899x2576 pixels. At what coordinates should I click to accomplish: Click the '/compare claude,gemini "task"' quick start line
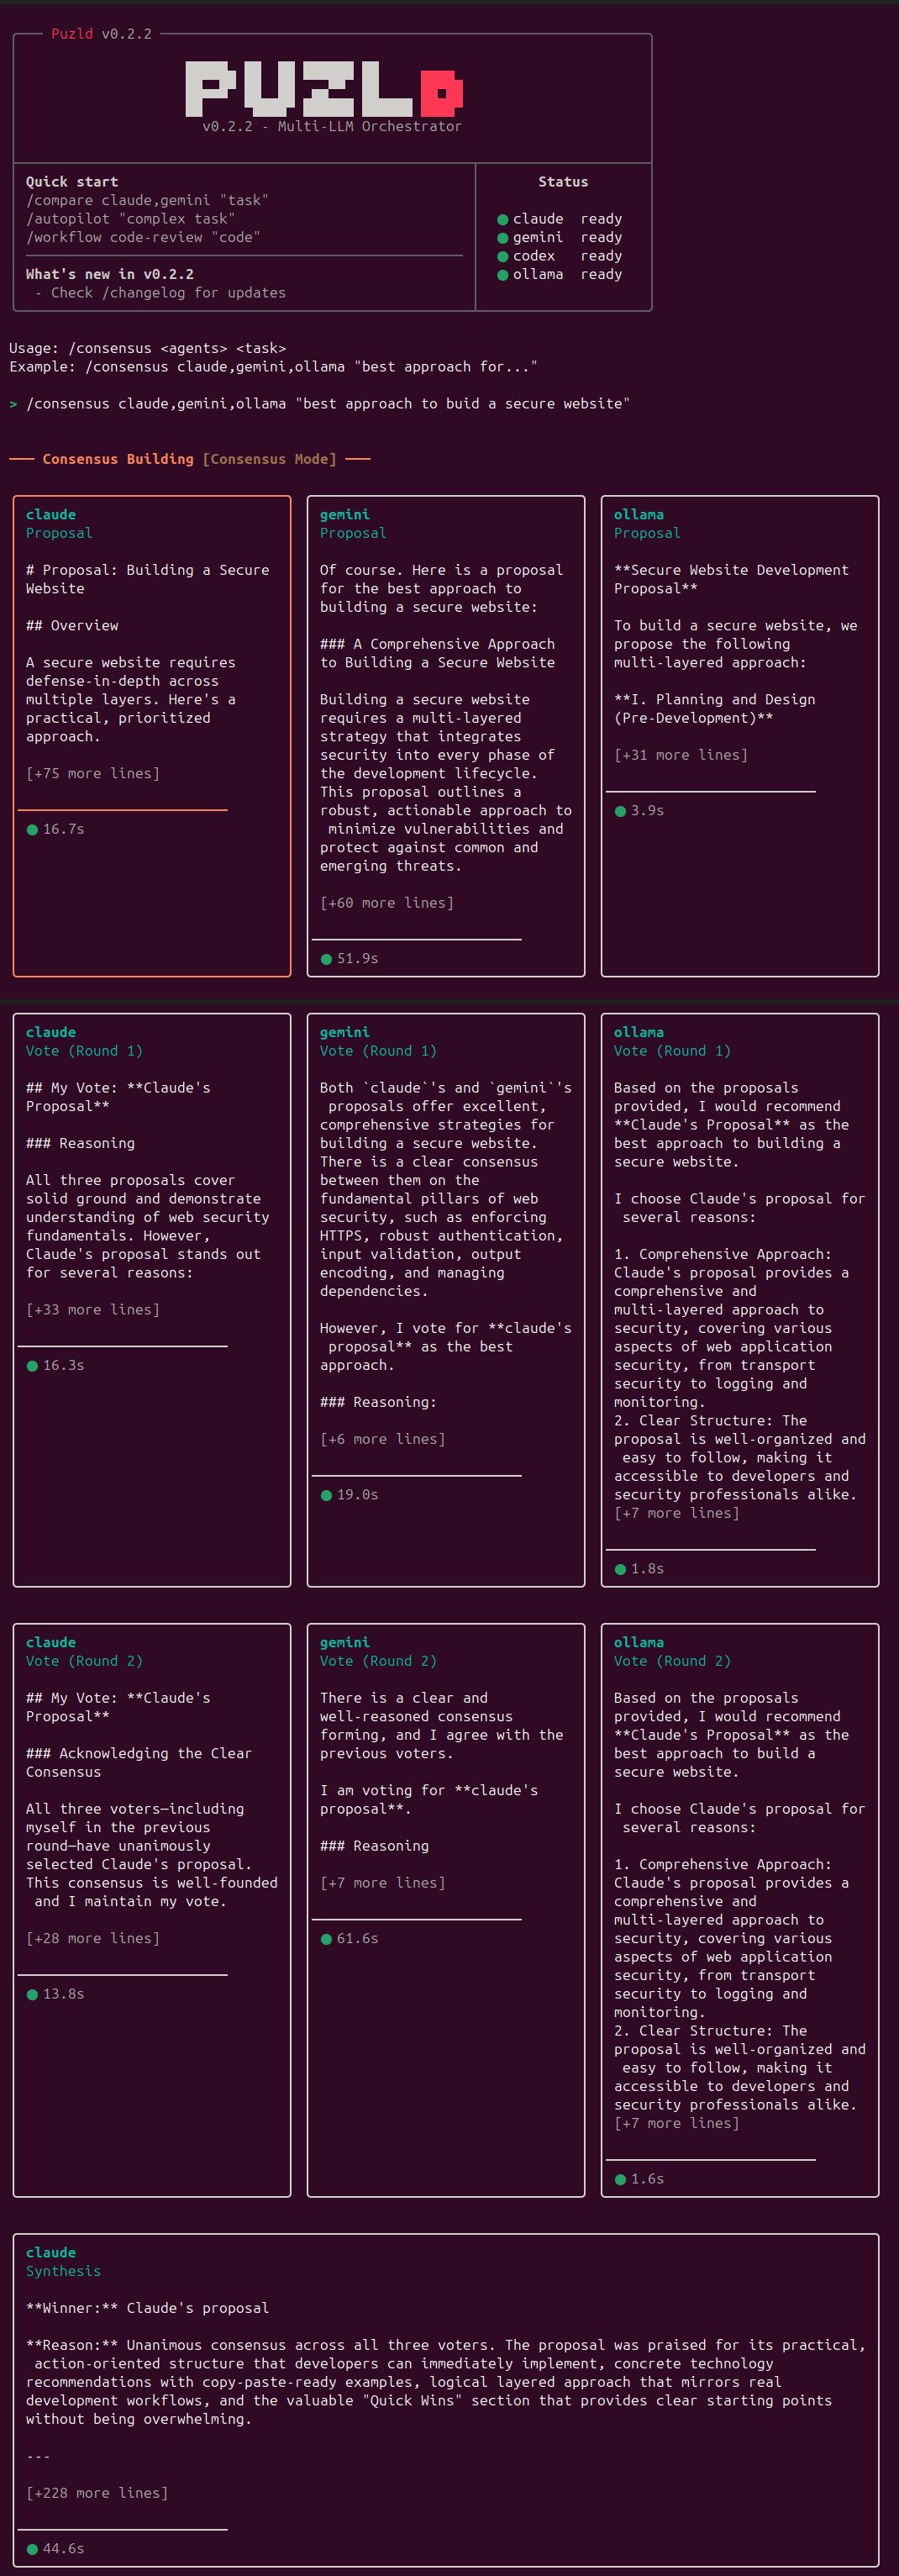point(147,200)
